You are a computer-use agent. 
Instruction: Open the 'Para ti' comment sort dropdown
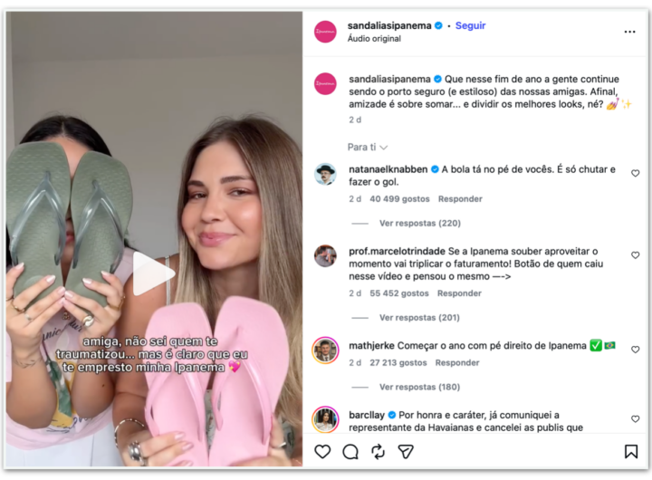(368, 148)
